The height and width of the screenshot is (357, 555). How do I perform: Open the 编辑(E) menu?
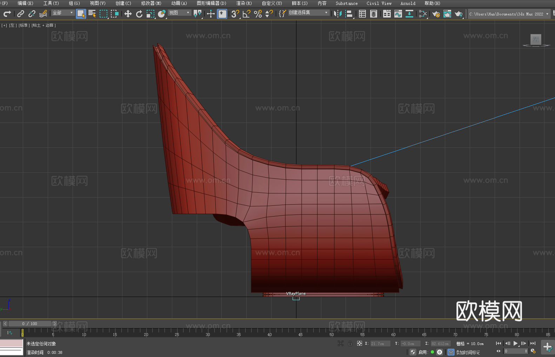pyautogui.click(x=25, y=3)
